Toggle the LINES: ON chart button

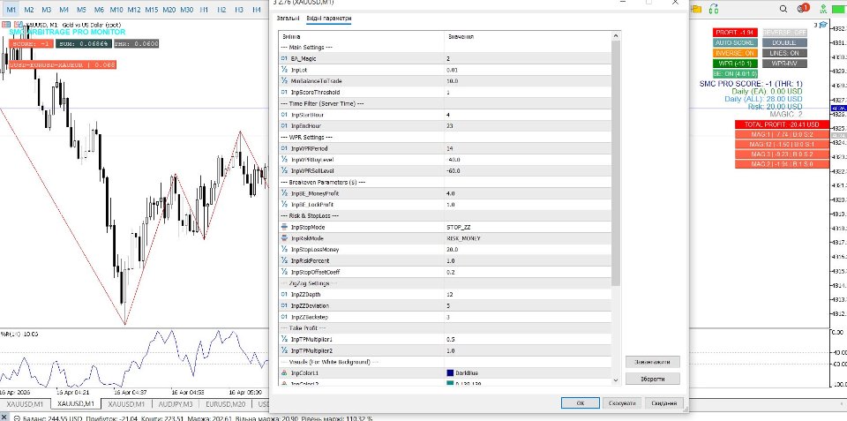(784, 53)
